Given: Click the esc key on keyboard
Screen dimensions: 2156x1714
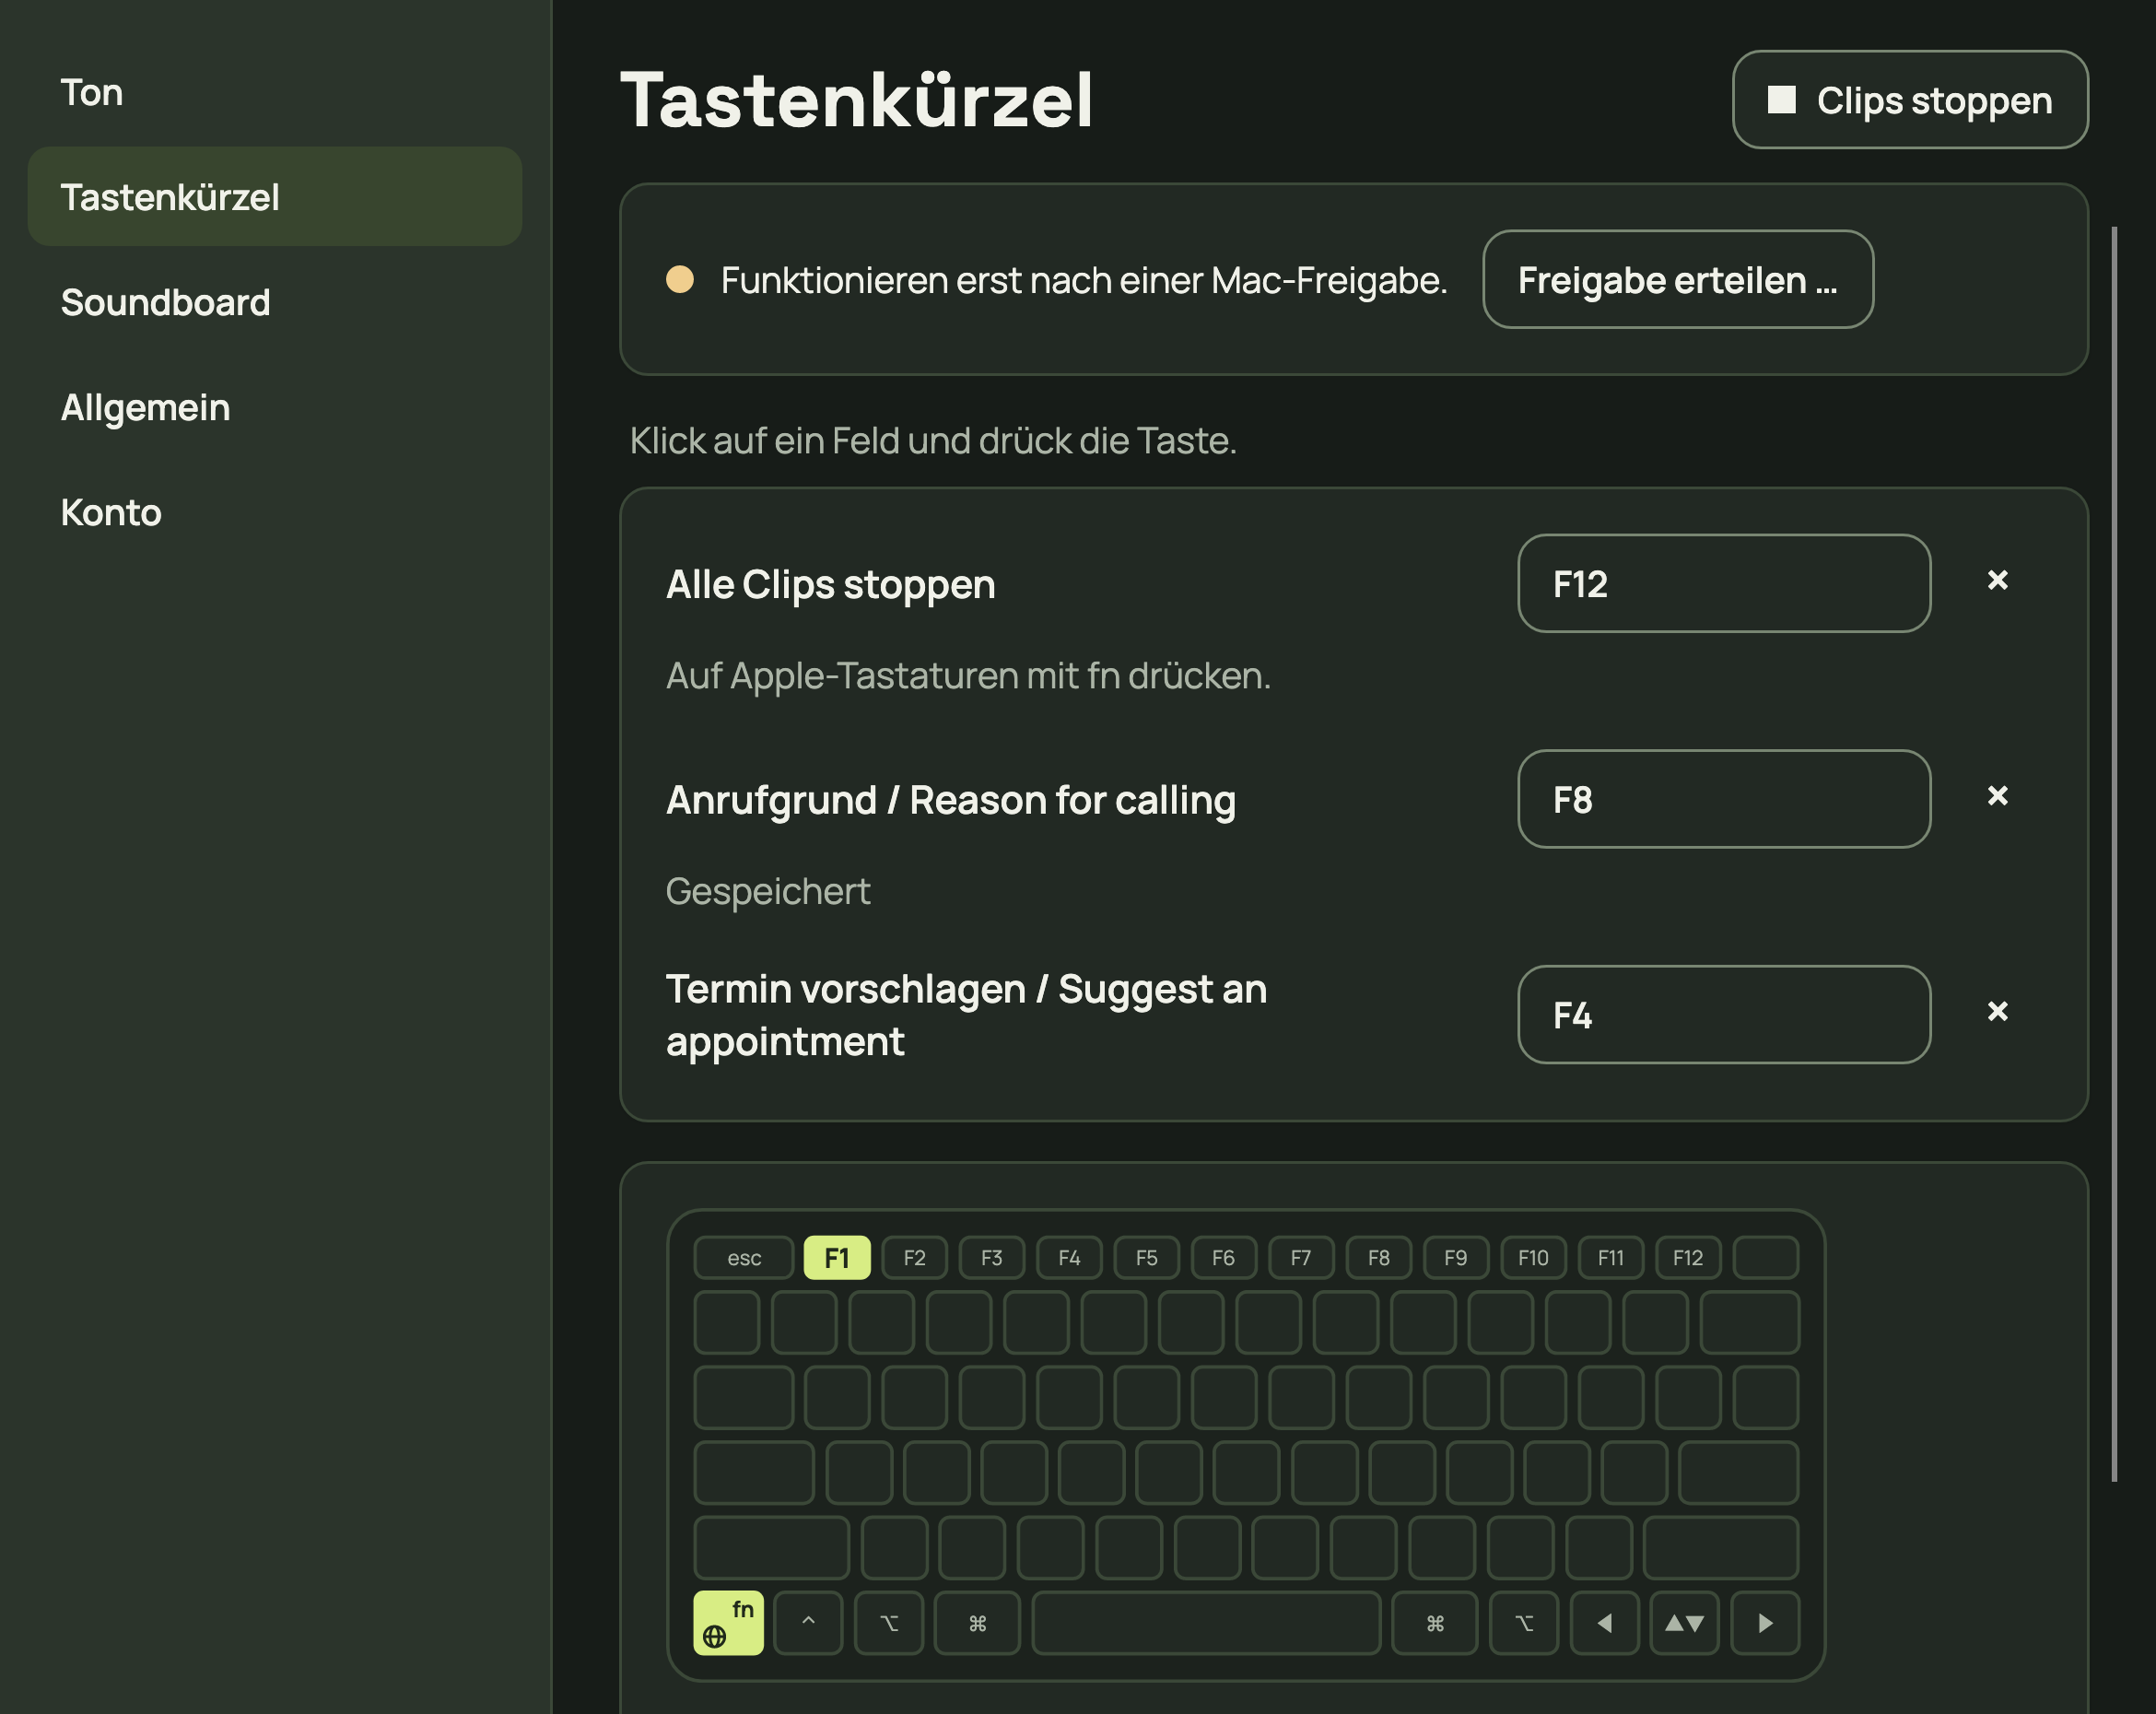Looking at the screenshot, I should (744, 1258).
